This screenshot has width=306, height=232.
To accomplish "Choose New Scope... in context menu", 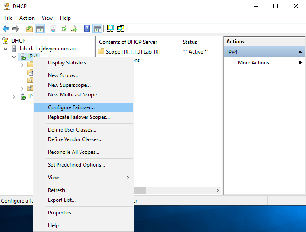I will coord(63,75).
